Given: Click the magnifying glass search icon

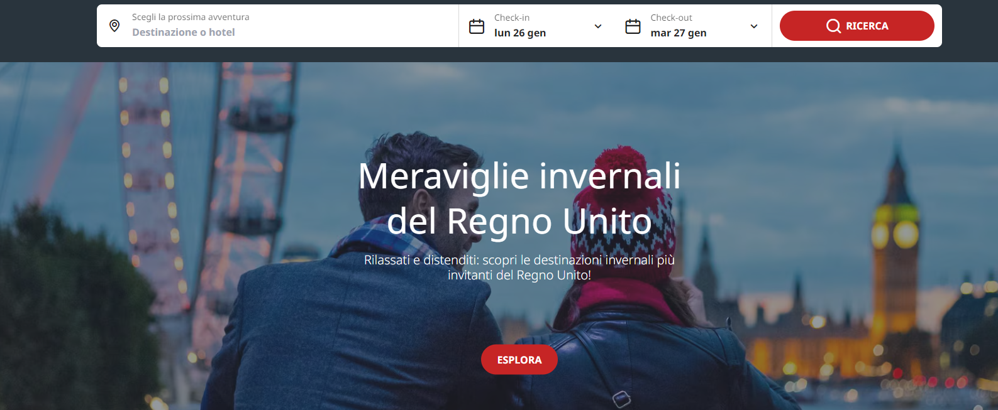Looking at the screenshot, I should pos(833,26).
